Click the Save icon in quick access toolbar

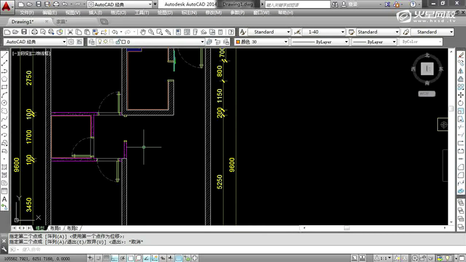[39, 4]
